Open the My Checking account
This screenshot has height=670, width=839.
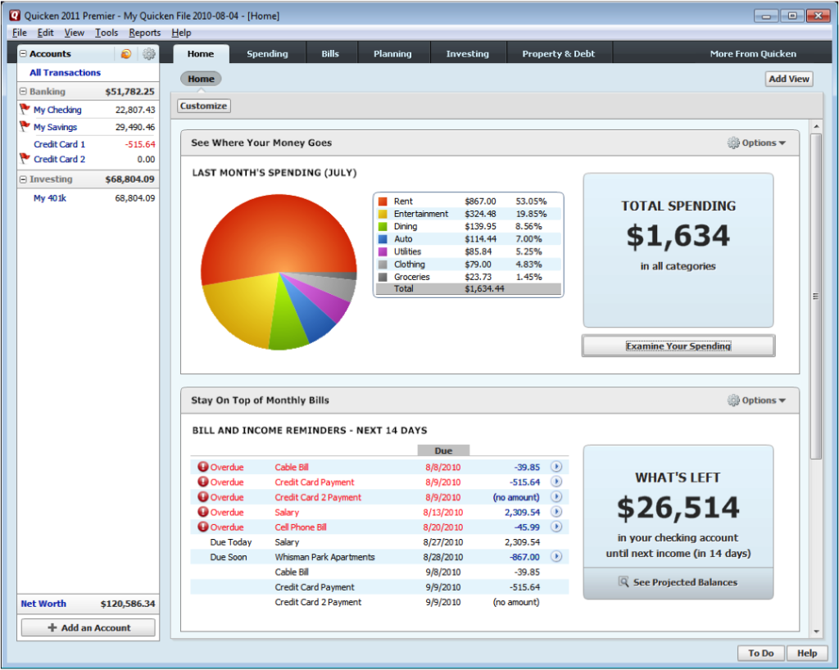pos(57,110)
